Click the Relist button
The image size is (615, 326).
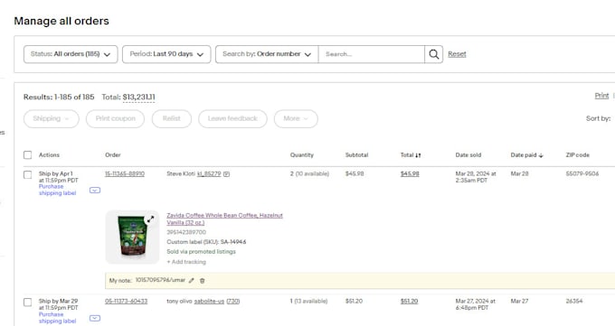[172, 118]
